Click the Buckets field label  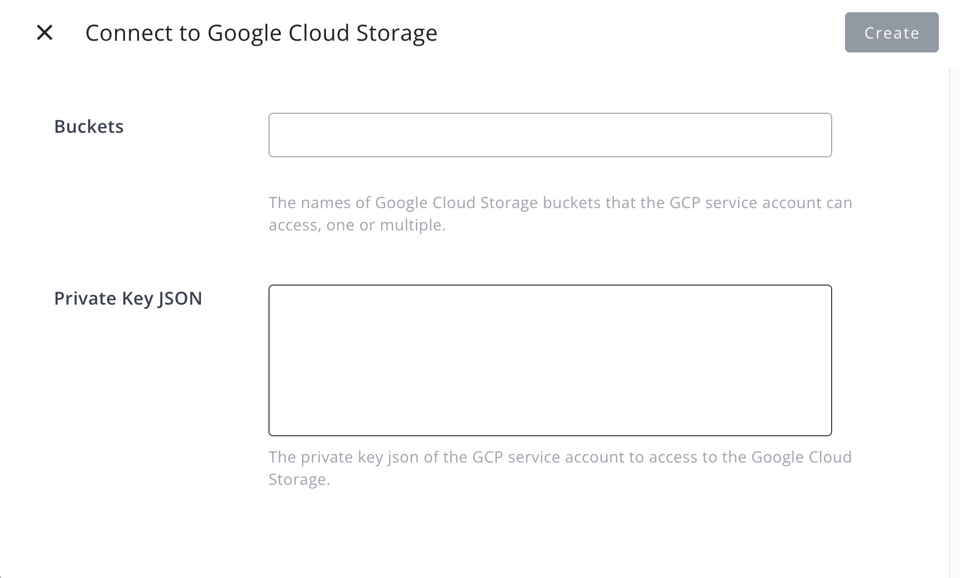coord(89,127)
